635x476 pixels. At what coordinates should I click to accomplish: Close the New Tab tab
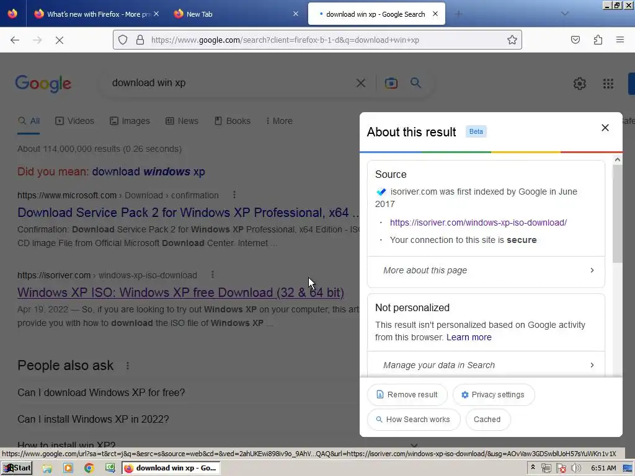296,14
